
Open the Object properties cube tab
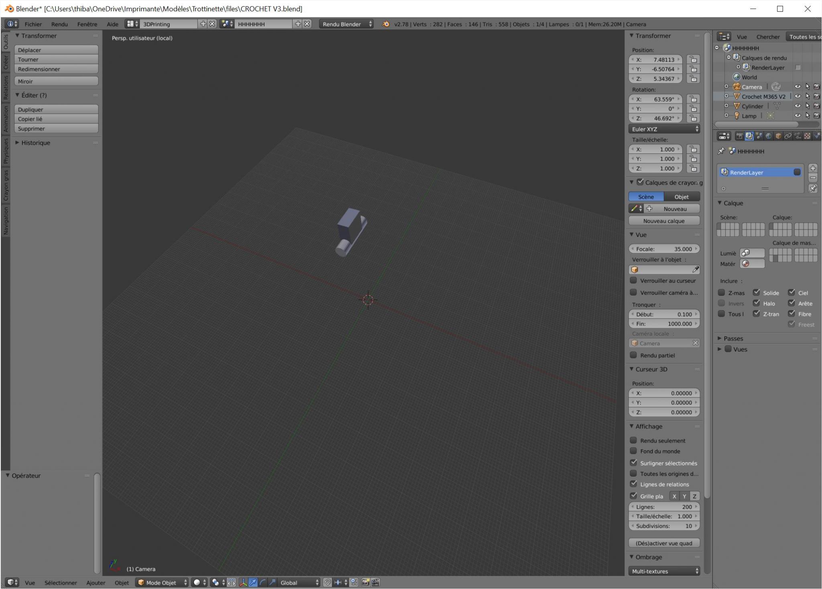point(778,136)
